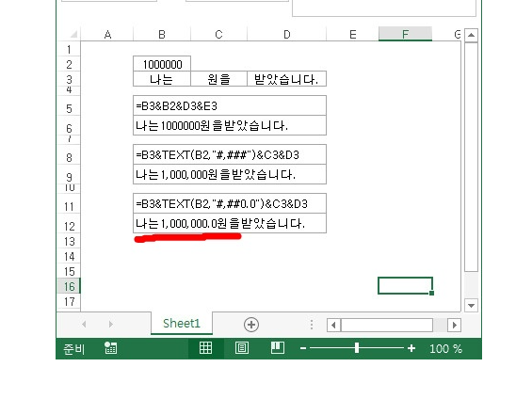Select cell with text 원을
This screenshot has width=516, height=399.
click(218, 79)
